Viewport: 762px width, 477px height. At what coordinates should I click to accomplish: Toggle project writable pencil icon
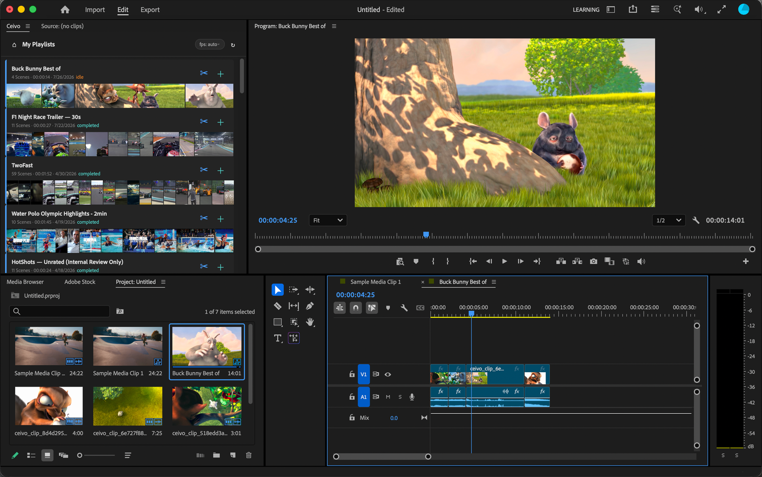[15, 456]
